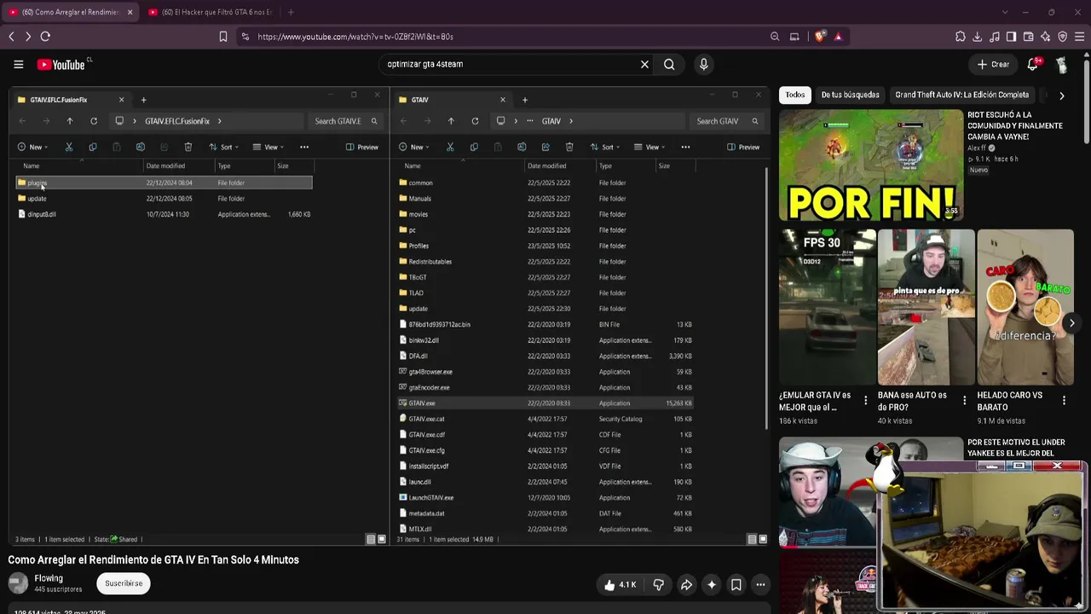
Task: Open the browser hamburger menu
Action: [x=1080, y=37]
